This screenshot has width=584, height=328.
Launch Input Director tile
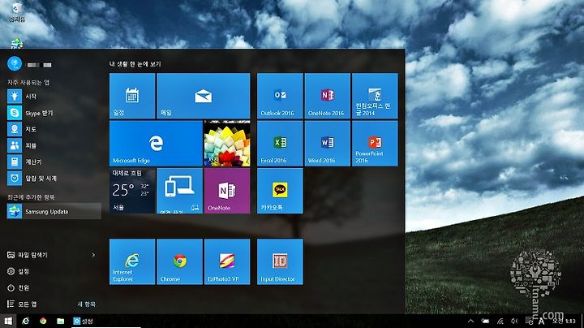click(280, 261)
